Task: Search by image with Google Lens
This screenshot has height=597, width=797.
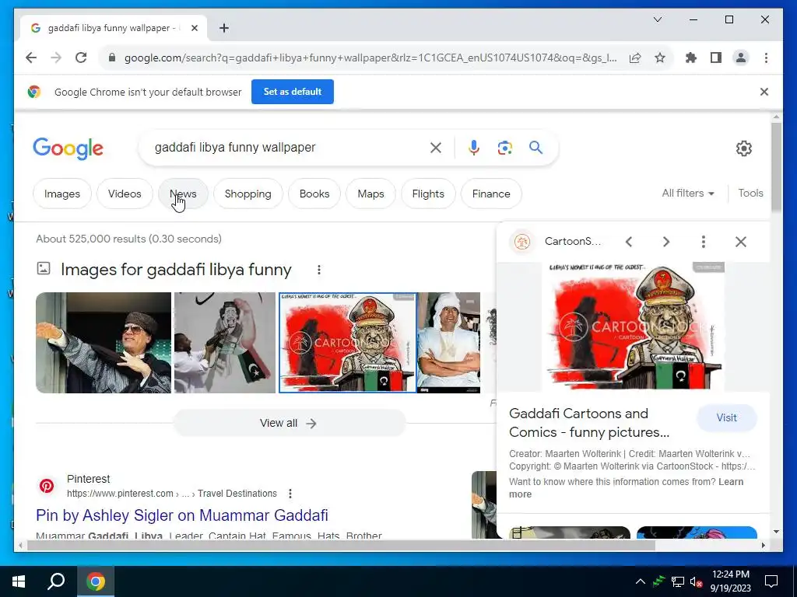Action: tap(504, 148)
